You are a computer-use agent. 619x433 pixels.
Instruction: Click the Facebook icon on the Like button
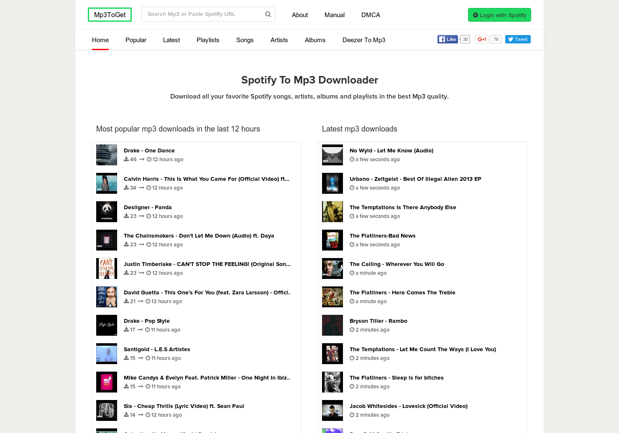coord(442,39)
